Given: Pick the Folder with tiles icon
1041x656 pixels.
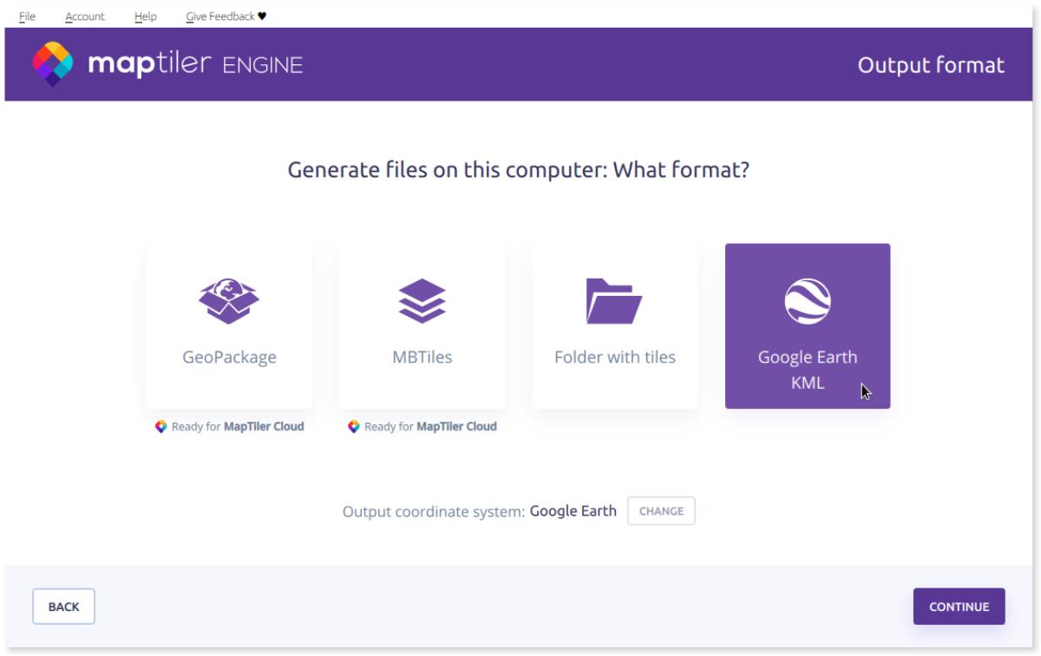Looking at the screenshot, I should click(x=614, y=302).
